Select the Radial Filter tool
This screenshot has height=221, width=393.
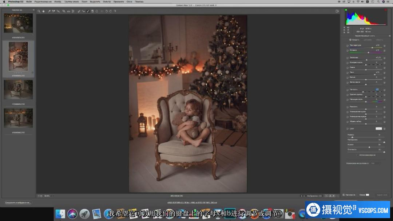coord(97,11)
